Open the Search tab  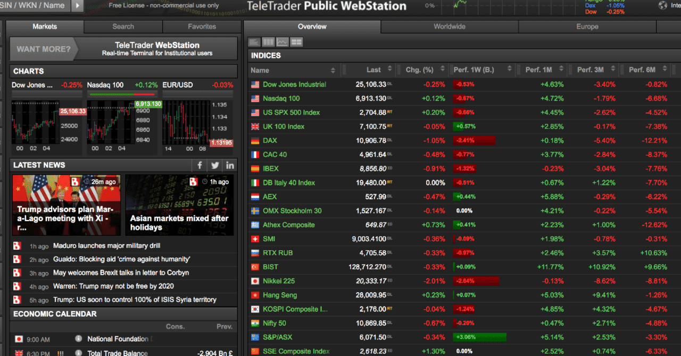(123, 27)
